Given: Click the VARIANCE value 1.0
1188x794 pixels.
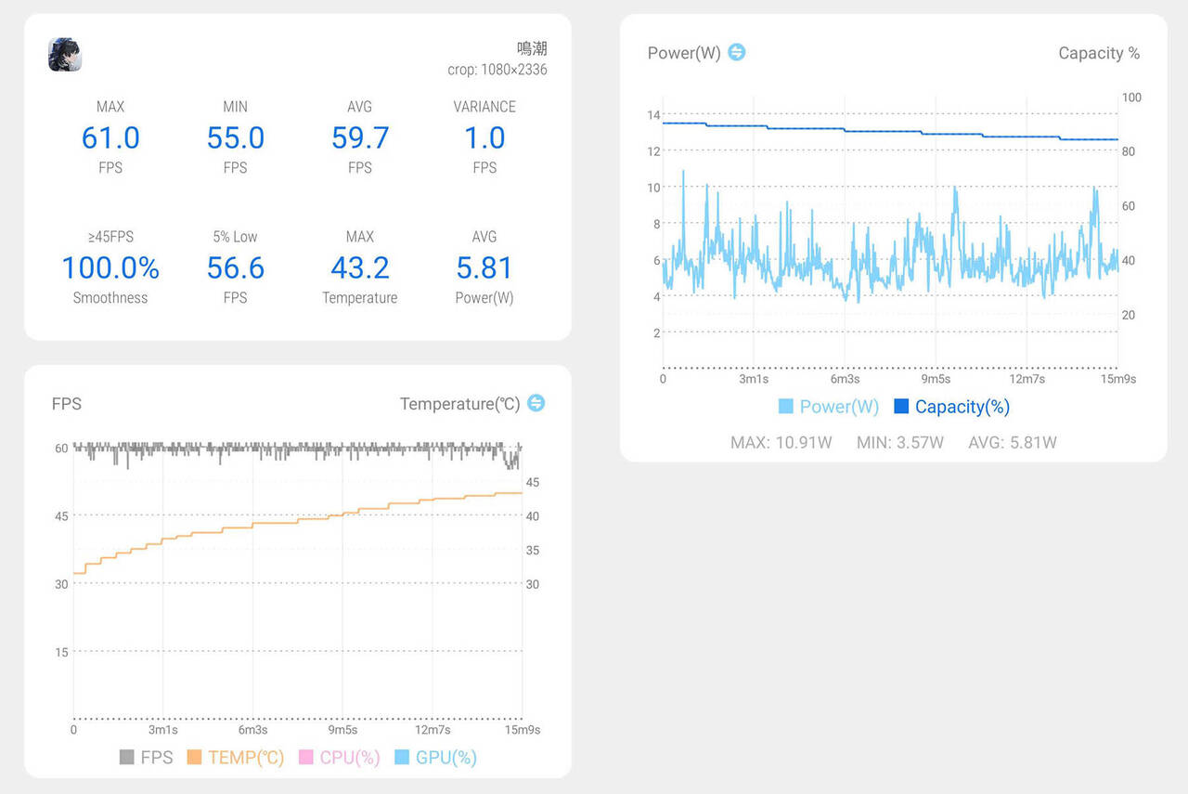Looking at the screenshot, I should 484,138.
